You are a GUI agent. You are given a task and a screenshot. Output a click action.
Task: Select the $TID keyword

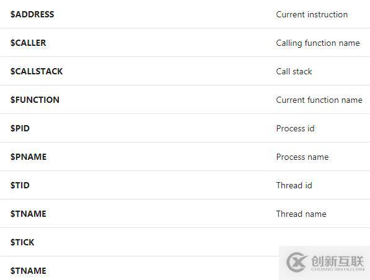(x=20, y=185)
